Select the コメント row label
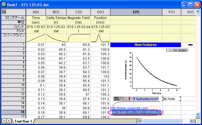This screenshot has width=202, height=125. (14, 27)
